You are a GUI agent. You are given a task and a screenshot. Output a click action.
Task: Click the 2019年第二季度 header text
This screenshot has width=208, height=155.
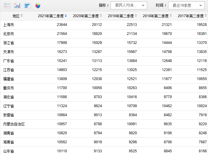pyautogui.click(x=121, y=16)
